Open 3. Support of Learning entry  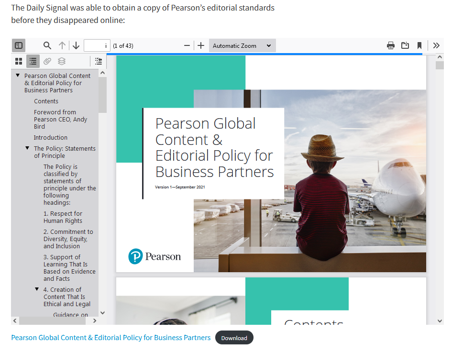(x=69, y=268)
